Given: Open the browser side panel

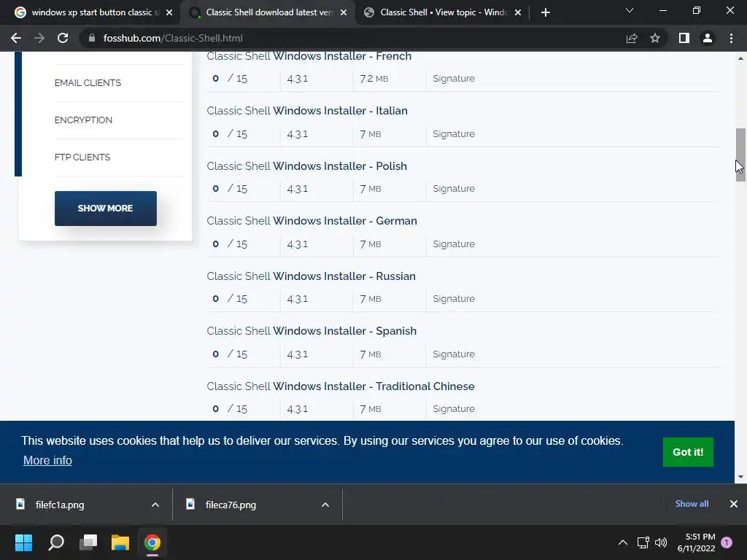Looking at the screenshot, I should point(684,38).
